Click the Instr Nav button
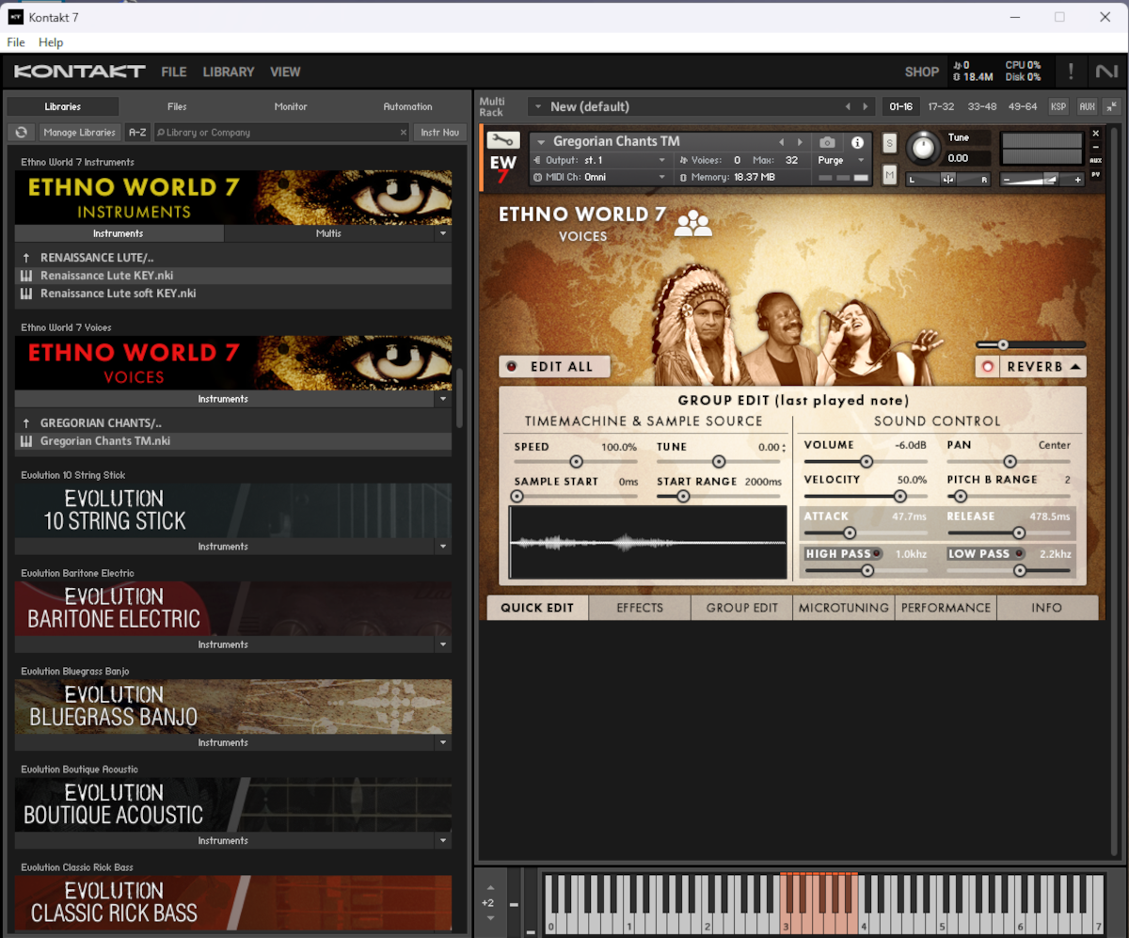The height and width of the screenshot is (938, 1129). click(x=440, y=133)
